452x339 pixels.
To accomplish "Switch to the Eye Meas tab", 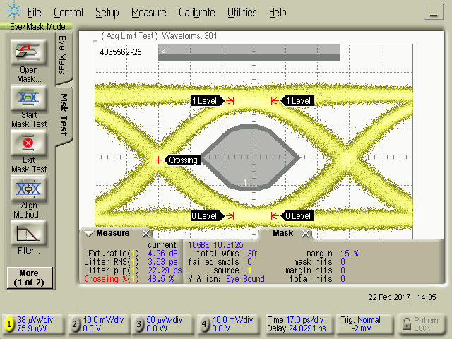I will click(x=62, y=55).
